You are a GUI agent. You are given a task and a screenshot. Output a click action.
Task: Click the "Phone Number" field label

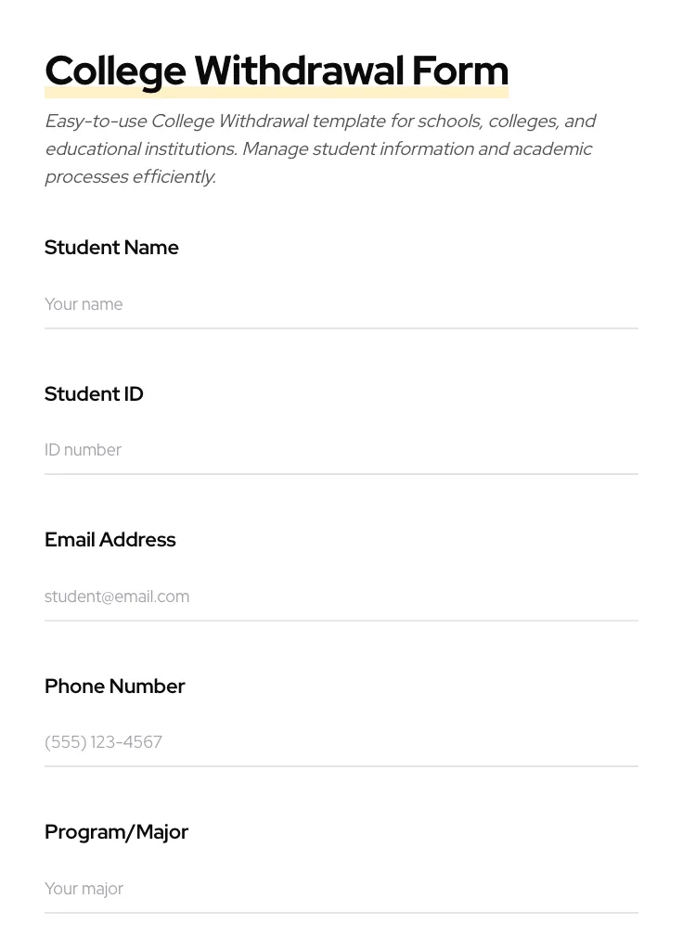tap(114, 687)
